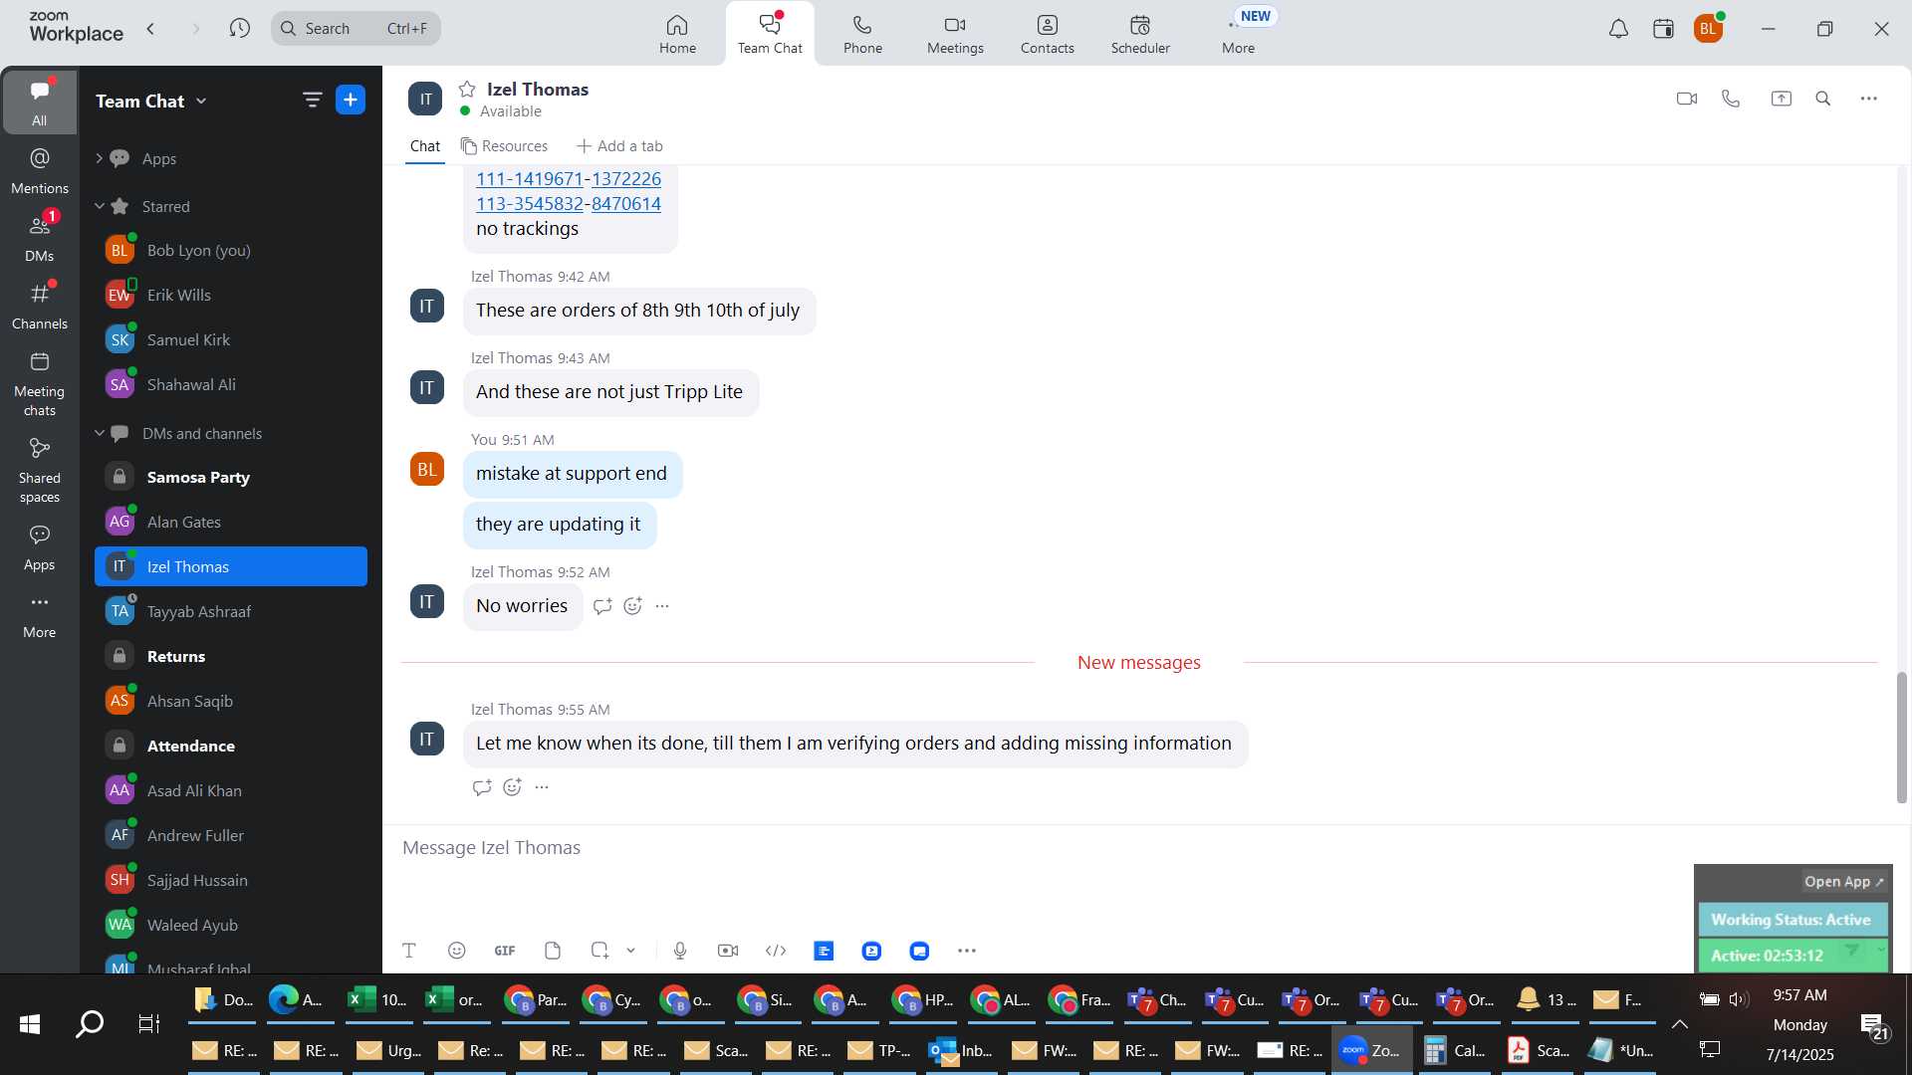The width and height of the screenshot is (1912, 1075).
Task: Open order link 111-1419671
Action: tap(529, 179)
